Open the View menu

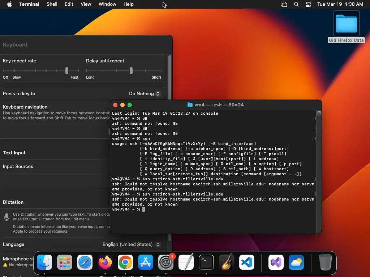86,4
